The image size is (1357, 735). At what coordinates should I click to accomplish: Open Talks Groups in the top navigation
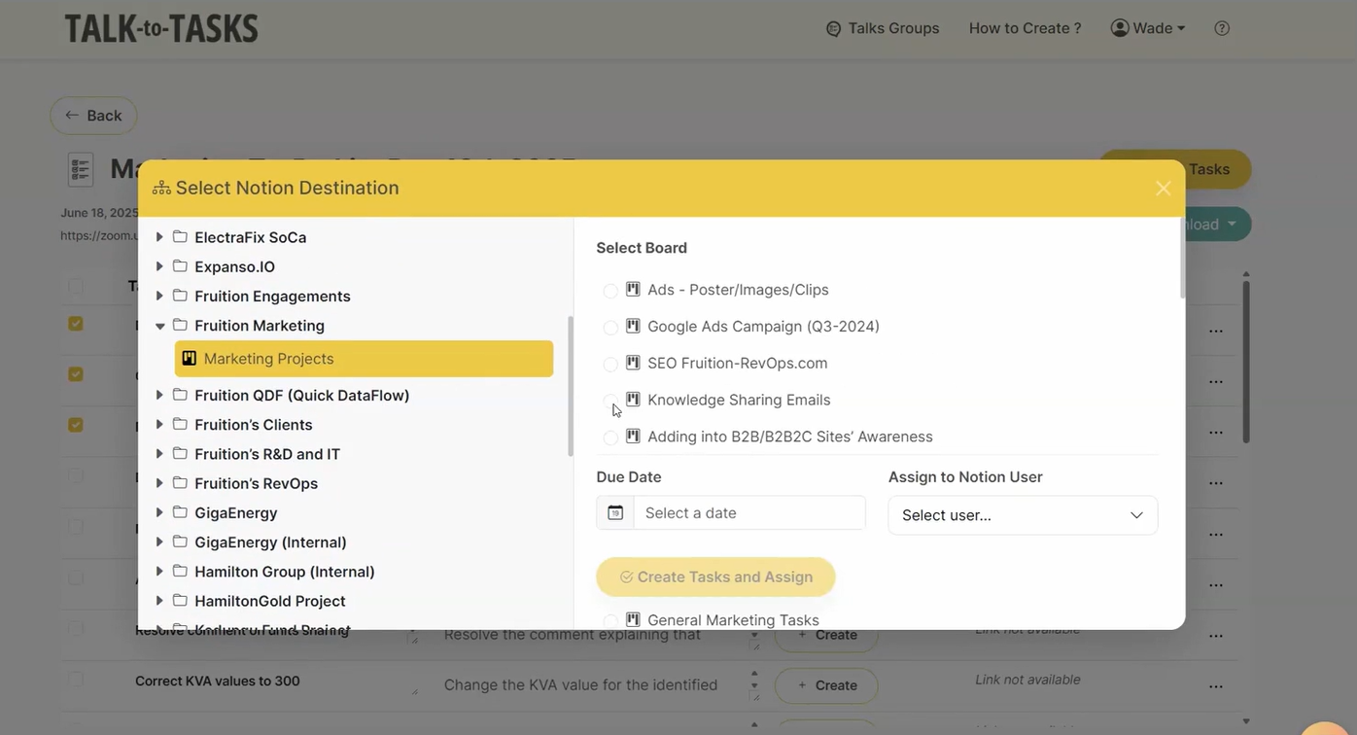pyautogui.click(x=883, y=28)
